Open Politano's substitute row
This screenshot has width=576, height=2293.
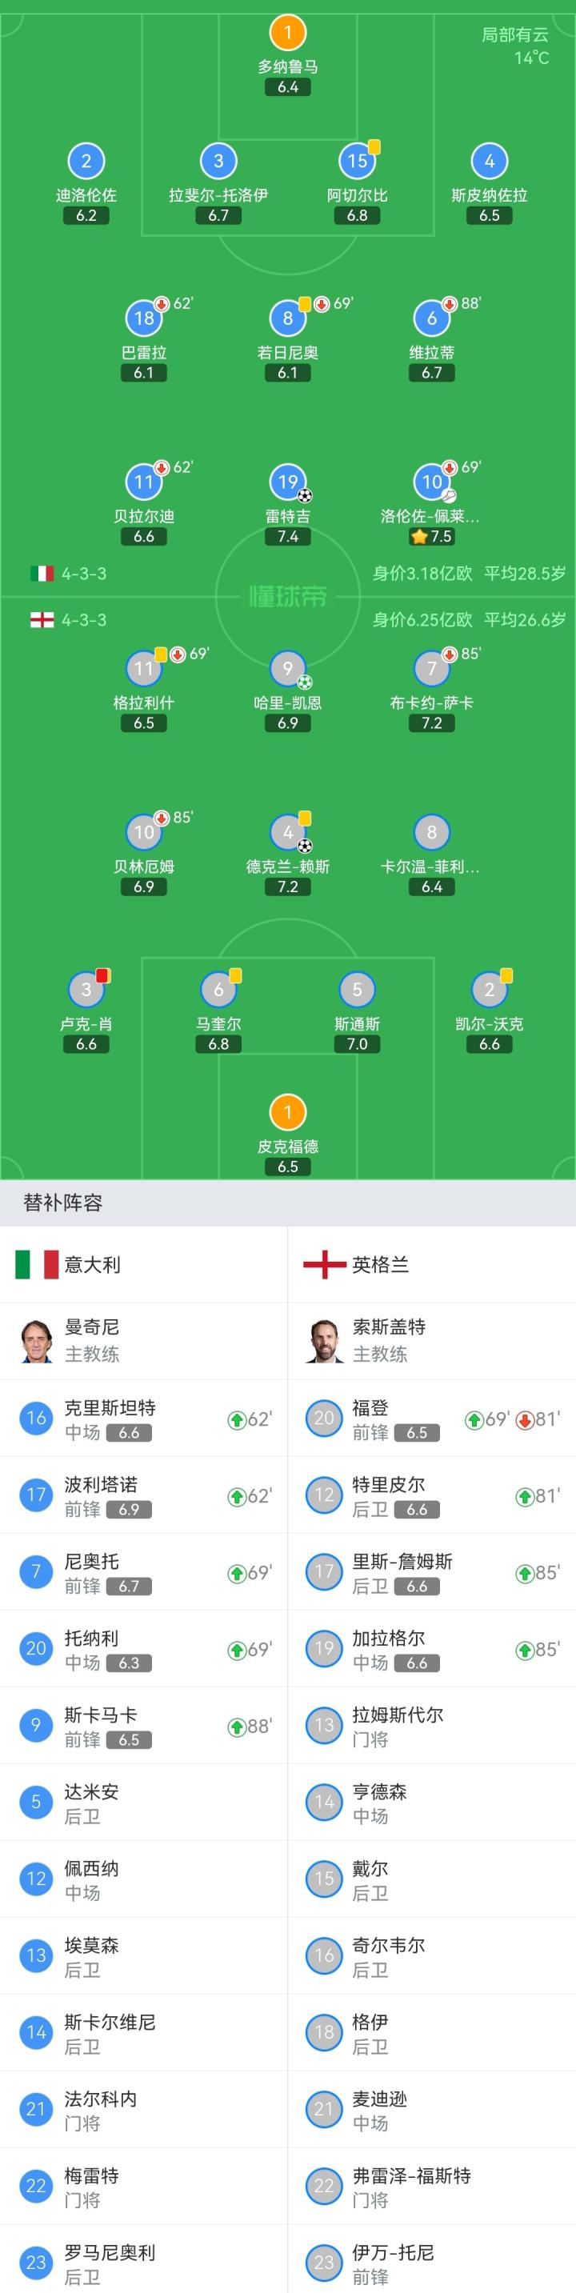(x=143, y=1495)
